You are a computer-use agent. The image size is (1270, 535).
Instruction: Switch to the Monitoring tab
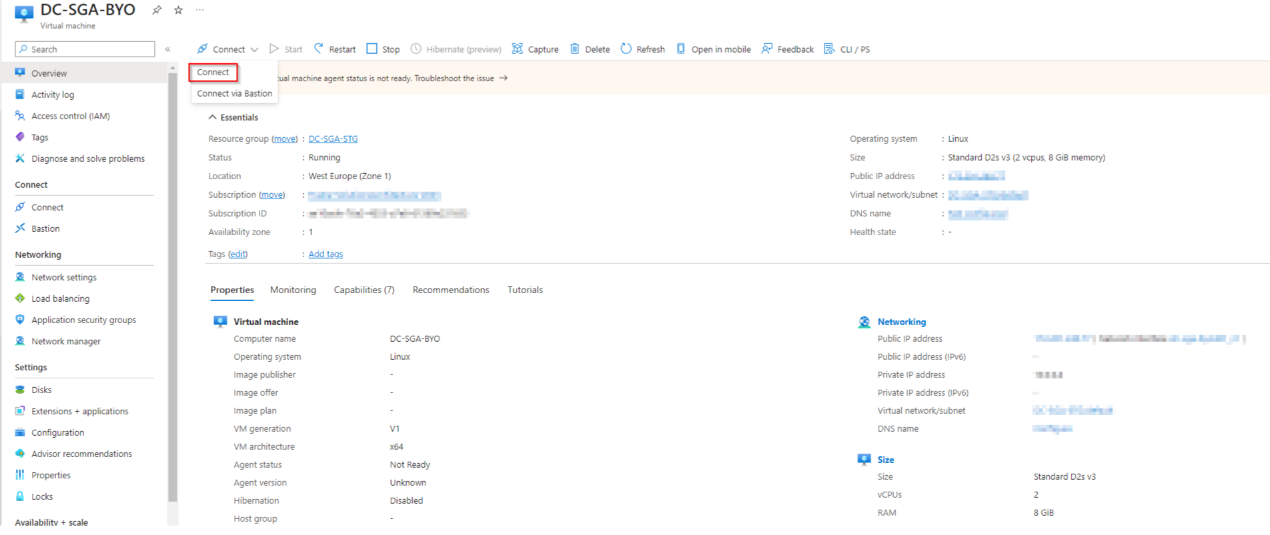293,290
